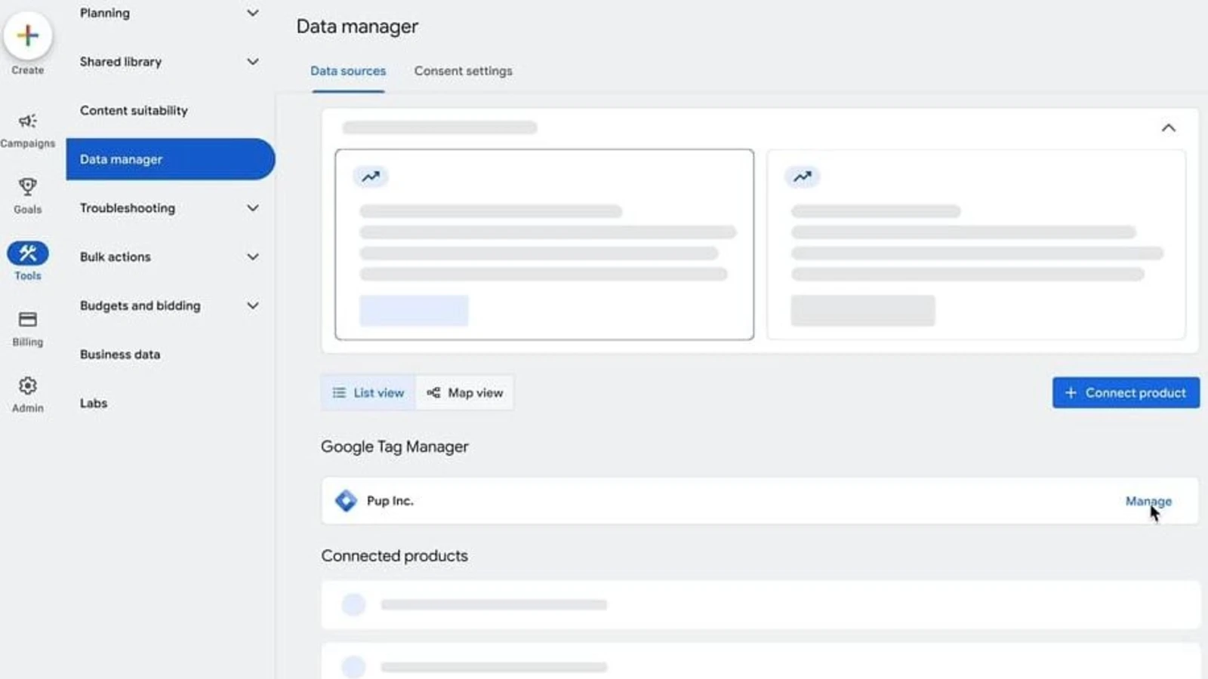Click the Map view nodes icon
This screenshot has width=1208, height=679.
click(433, 393)
